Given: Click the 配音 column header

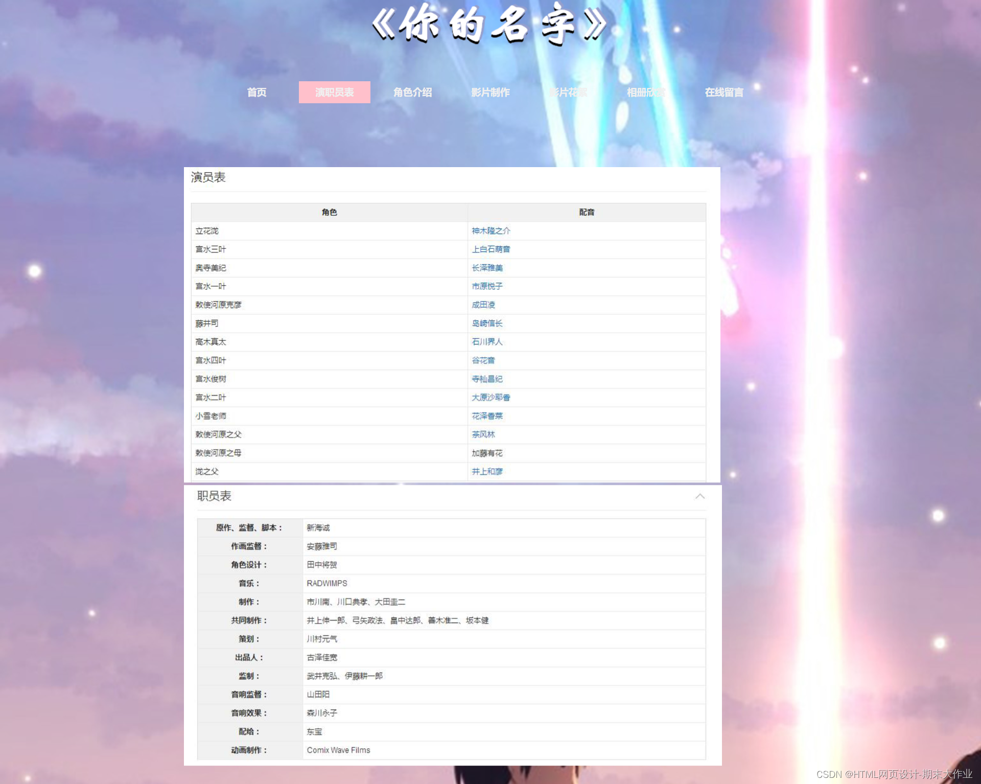Looking at the screenshot, I should click(x=587, y=212).
